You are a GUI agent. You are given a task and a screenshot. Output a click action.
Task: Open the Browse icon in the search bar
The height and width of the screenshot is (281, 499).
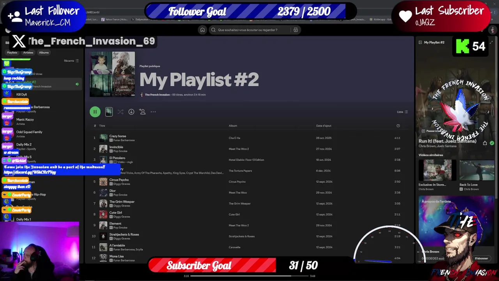296,30
